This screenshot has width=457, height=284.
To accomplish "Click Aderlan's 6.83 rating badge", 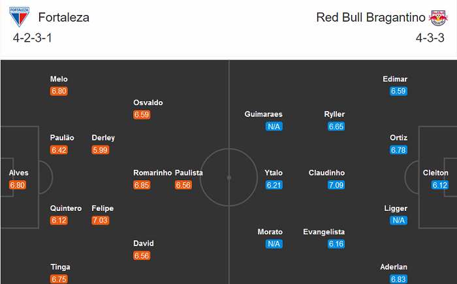I will pos(398,279).
